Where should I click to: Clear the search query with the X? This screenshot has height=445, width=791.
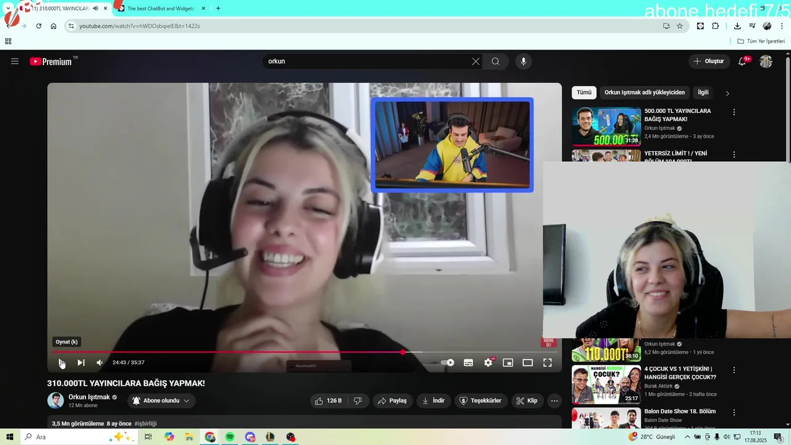point(476,61)
